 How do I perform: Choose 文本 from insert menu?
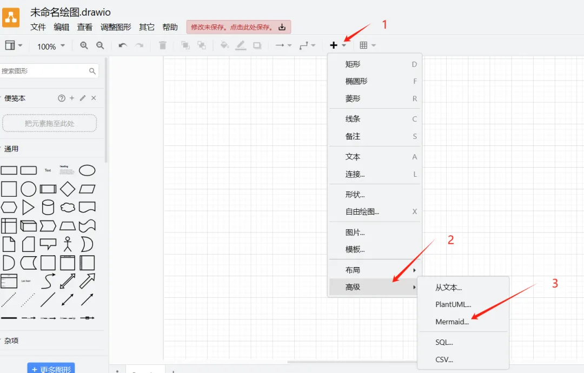[374, 157]
